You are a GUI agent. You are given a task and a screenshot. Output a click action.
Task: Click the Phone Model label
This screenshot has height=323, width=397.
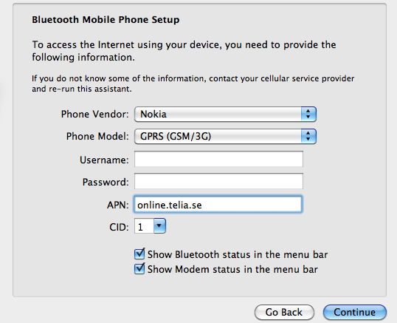97,137
